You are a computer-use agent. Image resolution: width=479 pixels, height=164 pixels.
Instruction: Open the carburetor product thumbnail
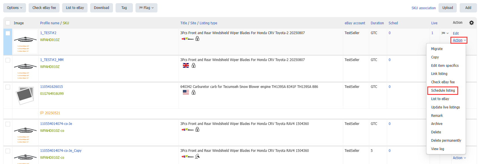pyautogui.click(x=25, y=95)
